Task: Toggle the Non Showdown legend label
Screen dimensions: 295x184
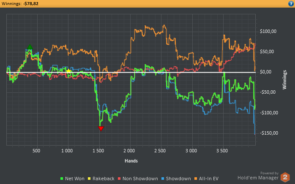Action: click(x=140, y=179)
